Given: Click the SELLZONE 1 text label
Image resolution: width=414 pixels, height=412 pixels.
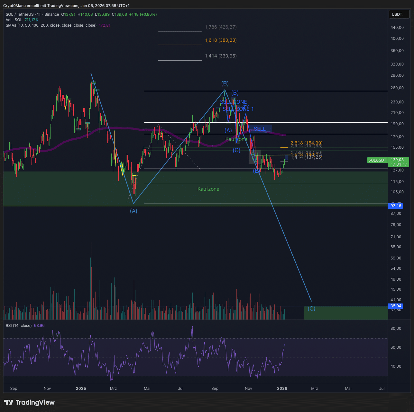Looking at the screenshot, I should click(238, 109).
